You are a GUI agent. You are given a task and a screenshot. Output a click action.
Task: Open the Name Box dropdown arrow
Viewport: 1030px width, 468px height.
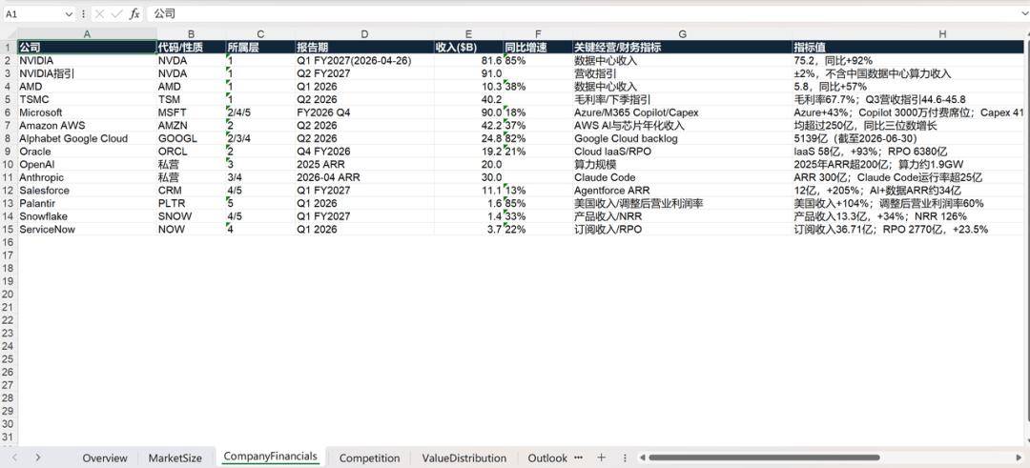(70, 13)
